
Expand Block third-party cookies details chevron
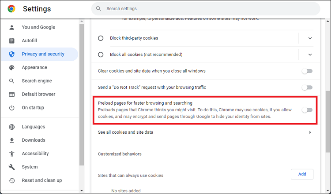tap(310, 38)
